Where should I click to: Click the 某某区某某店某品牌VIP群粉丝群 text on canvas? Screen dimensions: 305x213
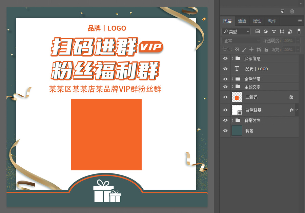(105, 89)
